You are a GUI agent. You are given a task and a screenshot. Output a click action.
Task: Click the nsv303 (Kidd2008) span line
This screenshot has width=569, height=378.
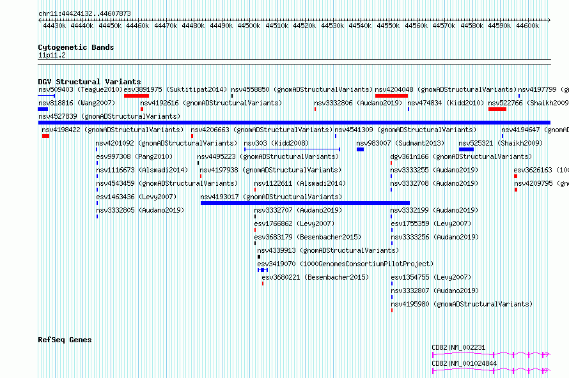pos(292,149)
